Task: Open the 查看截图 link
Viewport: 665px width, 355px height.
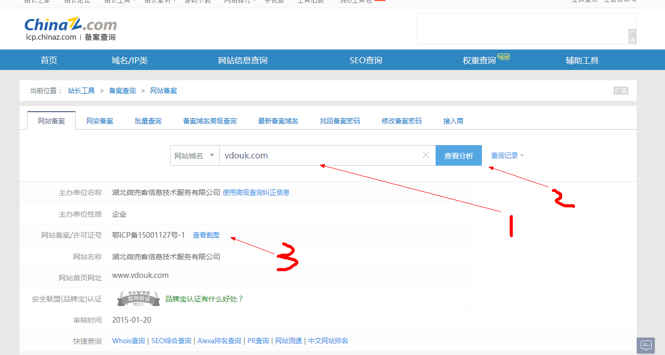Action: (206, 235)
